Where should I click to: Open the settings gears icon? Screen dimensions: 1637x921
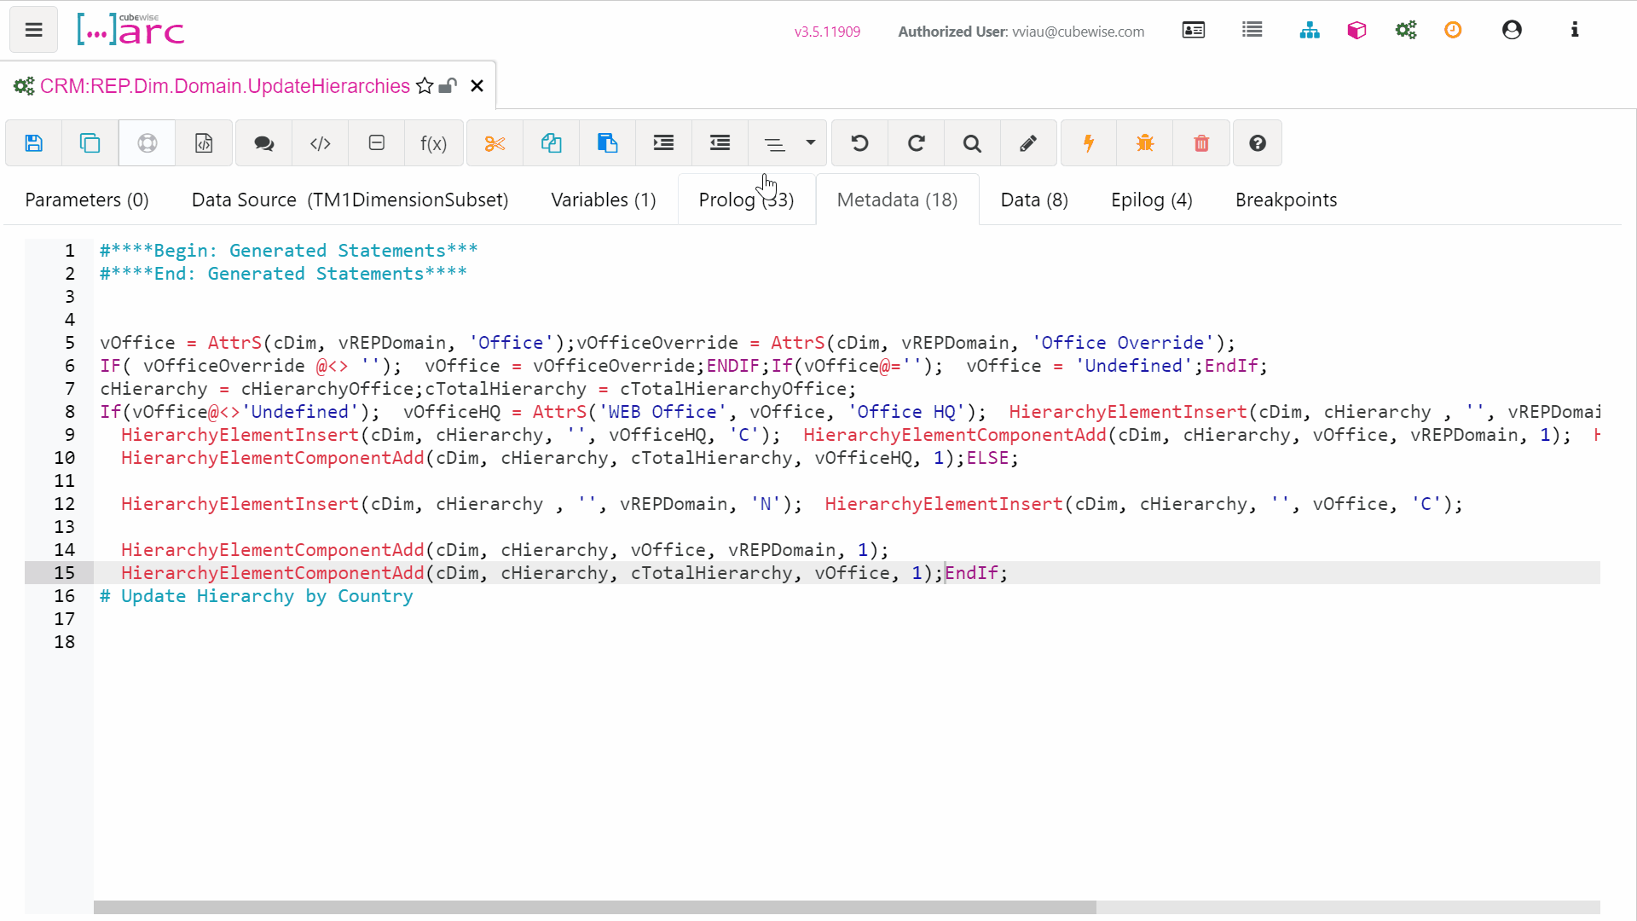coord(1406,30)
